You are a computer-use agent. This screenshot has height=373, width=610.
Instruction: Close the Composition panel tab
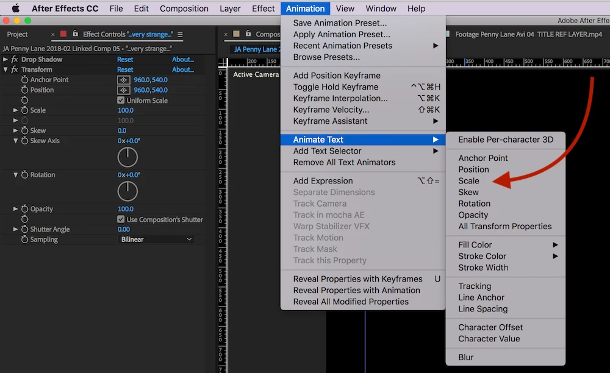[226, 35]
